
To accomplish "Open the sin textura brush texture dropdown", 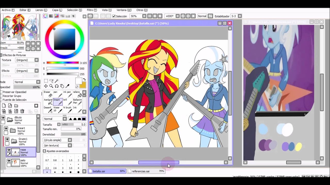I will [x=57, y=145].
